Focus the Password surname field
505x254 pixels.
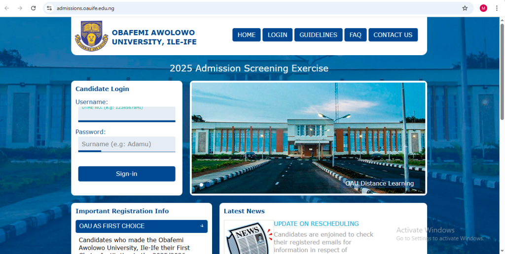(127, 144)
